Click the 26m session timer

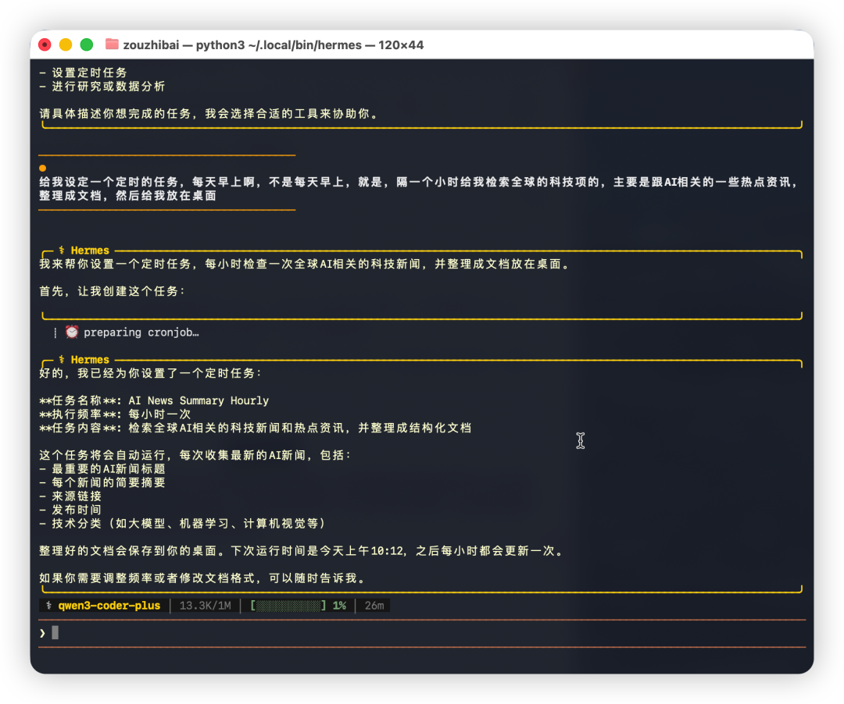[374, 606]
